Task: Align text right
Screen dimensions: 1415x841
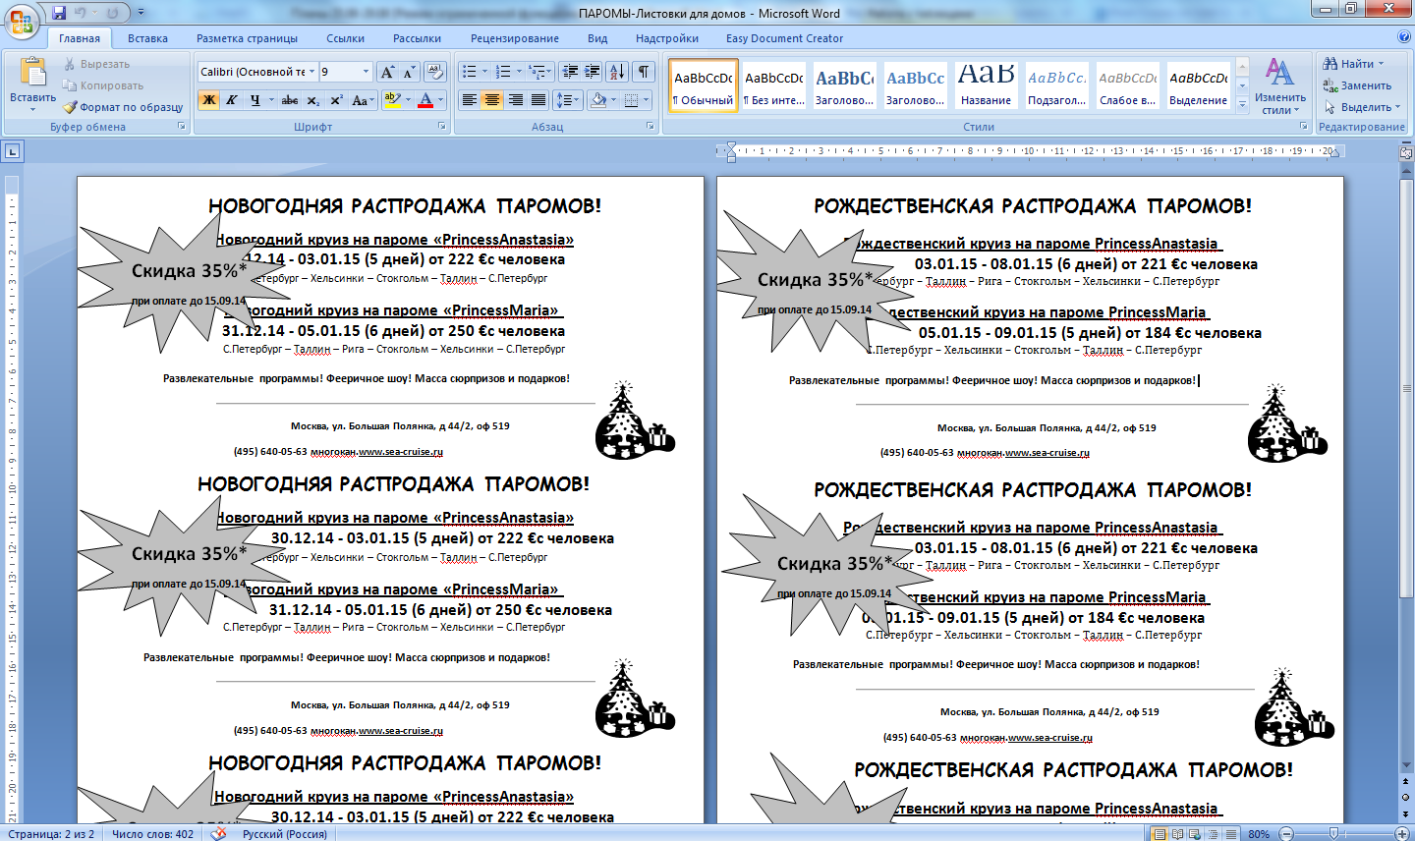Action: tap(515, 100)
